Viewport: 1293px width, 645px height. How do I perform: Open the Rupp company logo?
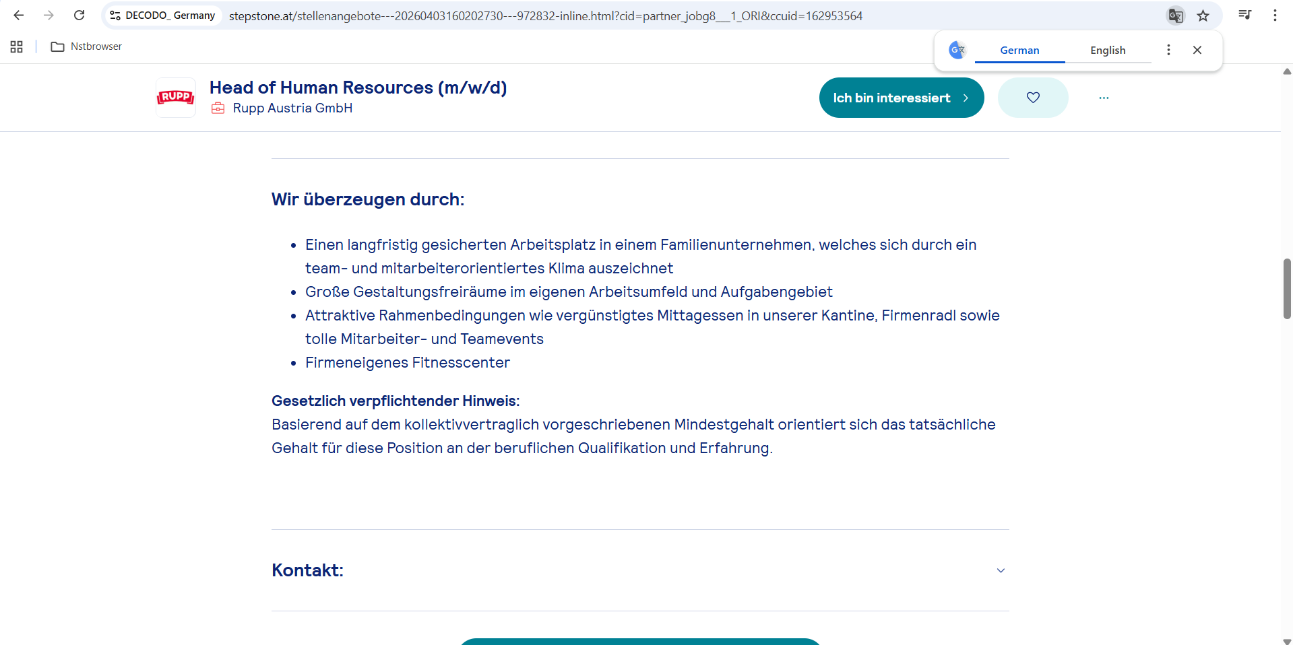(176, 98)
